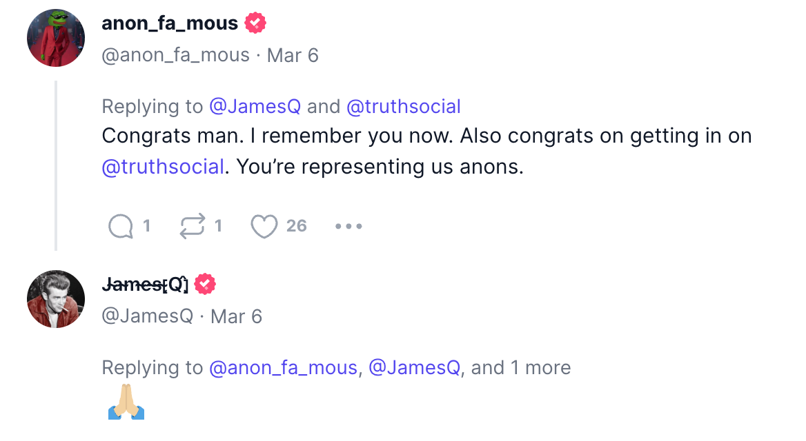806x441 pixels.
Task: Open the three-dots more options menu
Action: (348, 226)
